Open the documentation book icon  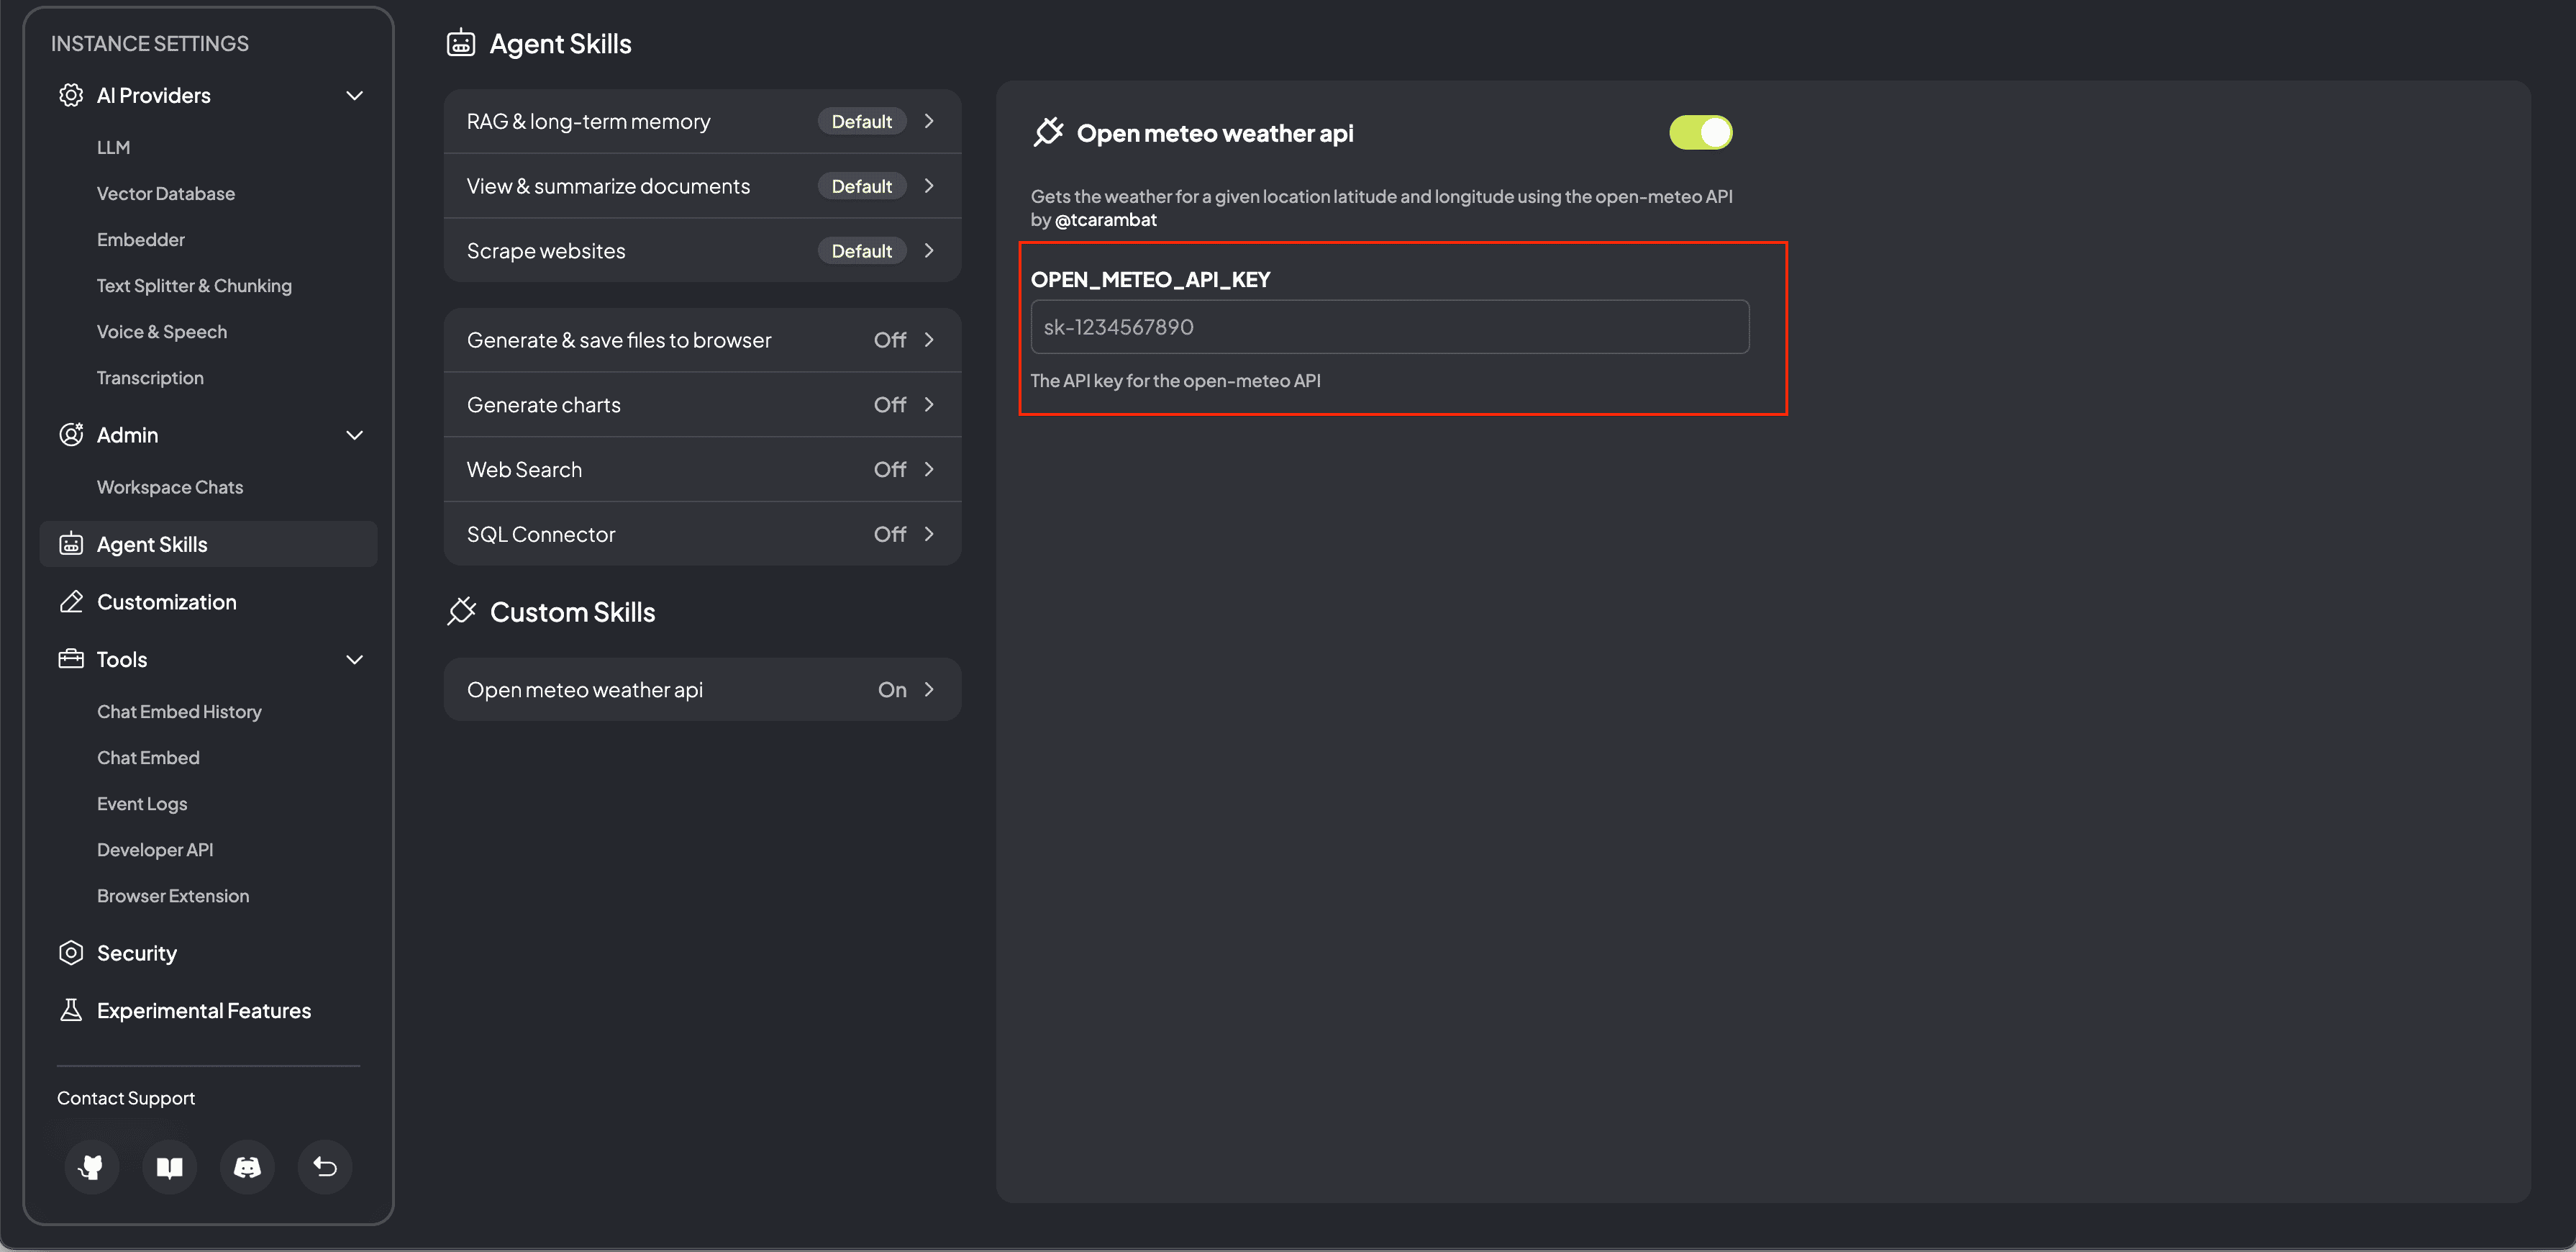pyautogui.click(x=169, y=1166)
